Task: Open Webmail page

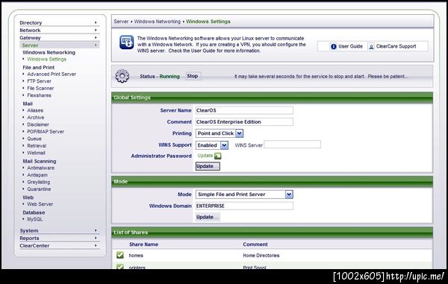Action: point(37,153)
